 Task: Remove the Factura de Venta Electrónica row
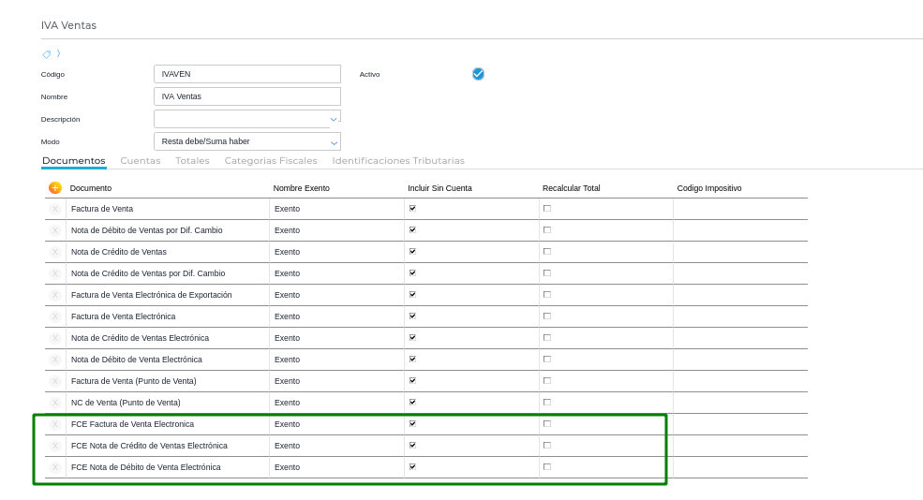click(x=54, y=316)
